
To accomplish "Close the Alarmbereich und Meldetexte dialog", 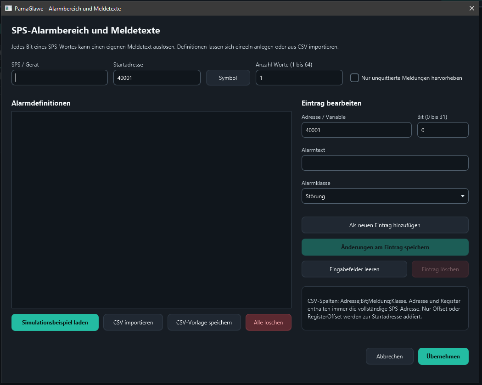I will pos(472,8).
